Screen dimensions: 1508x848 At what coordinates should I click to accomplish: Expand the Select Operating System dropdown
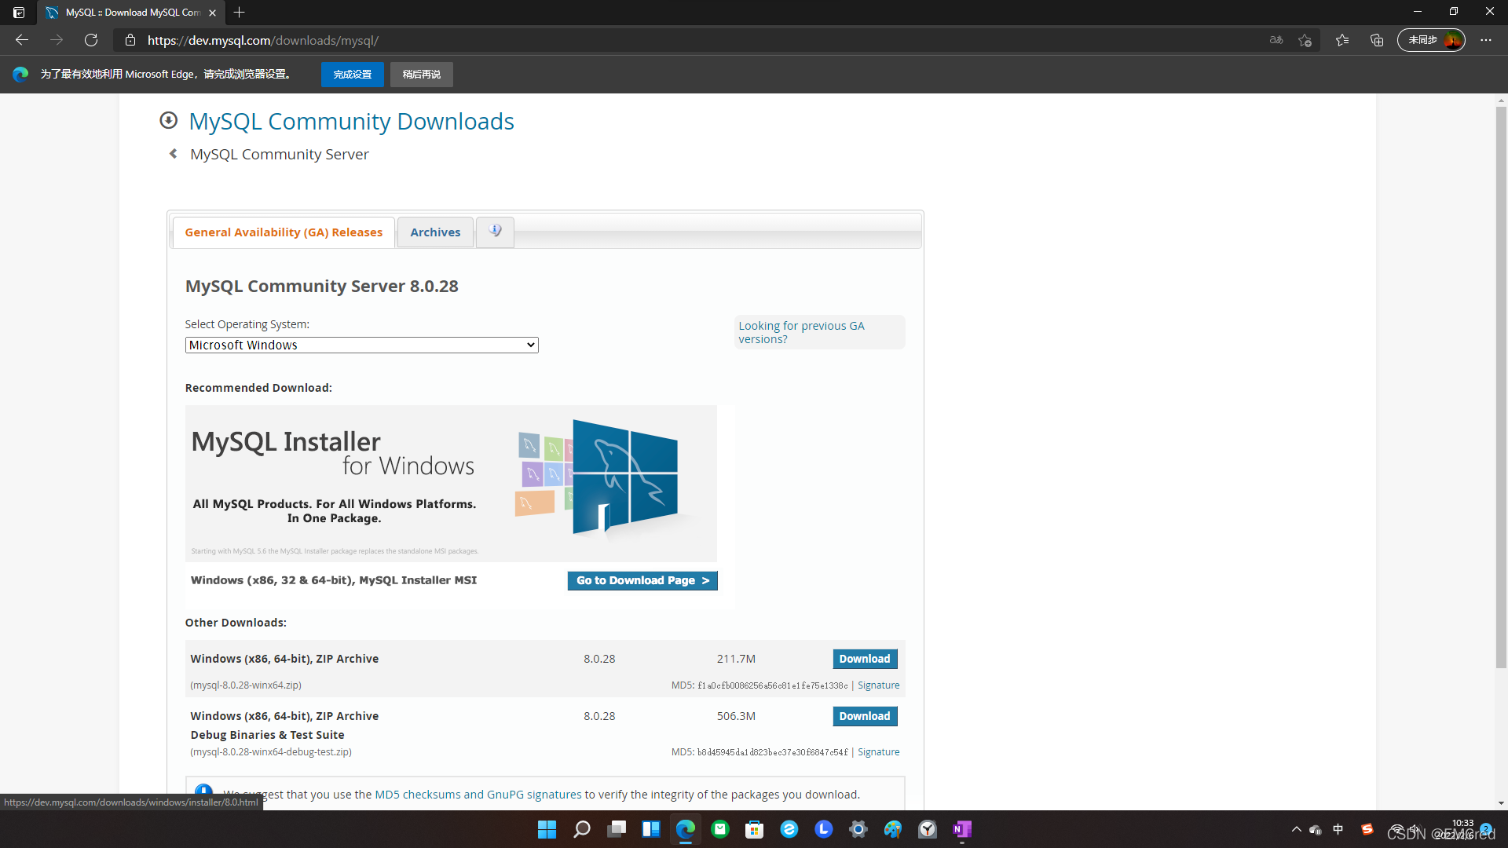click(361, 345)
